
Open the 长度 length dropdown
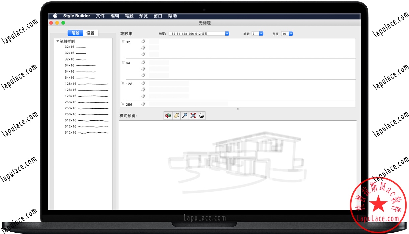227,34
